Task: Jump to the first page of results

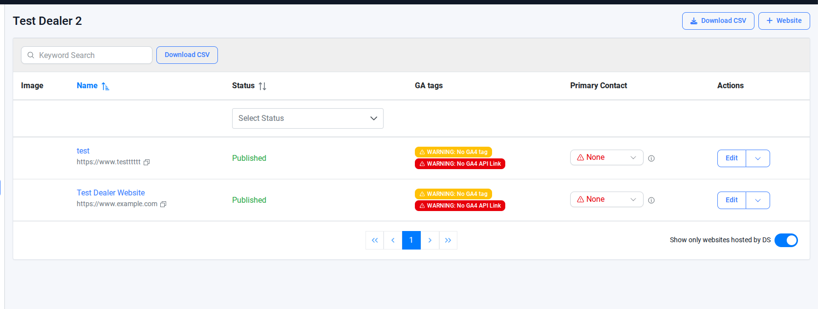Action: (x=375, y=240)
